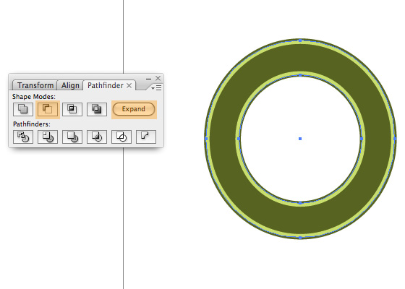Apply Unite shape mode
This screenshot has width=405, height=289.
coord(23,109)
